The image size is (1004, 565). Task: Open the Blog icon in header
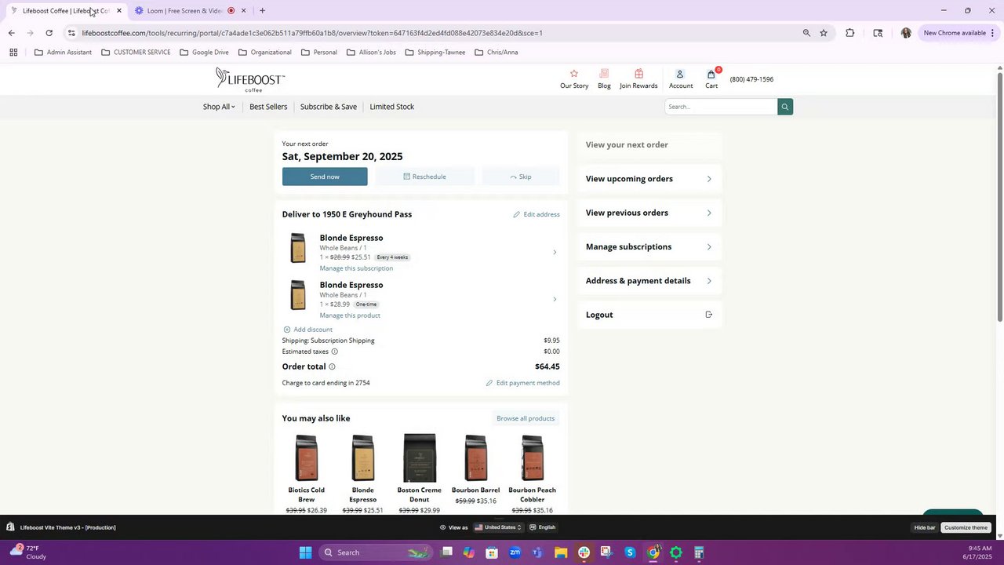coord(604,74)
